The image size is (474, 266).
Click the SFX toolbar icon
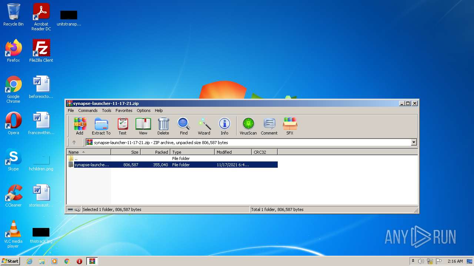[x=290, y=126]
